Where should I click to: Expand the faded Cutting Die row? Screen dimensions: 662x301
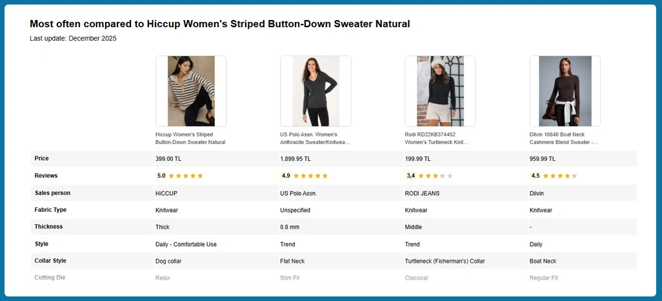[50, 278]
